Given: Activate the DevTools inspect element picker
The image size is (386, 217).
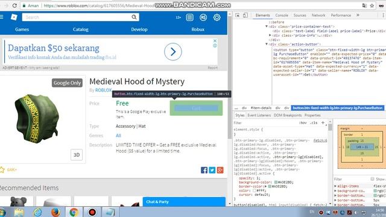Looking at the screenshot, I should pos(237,15).
